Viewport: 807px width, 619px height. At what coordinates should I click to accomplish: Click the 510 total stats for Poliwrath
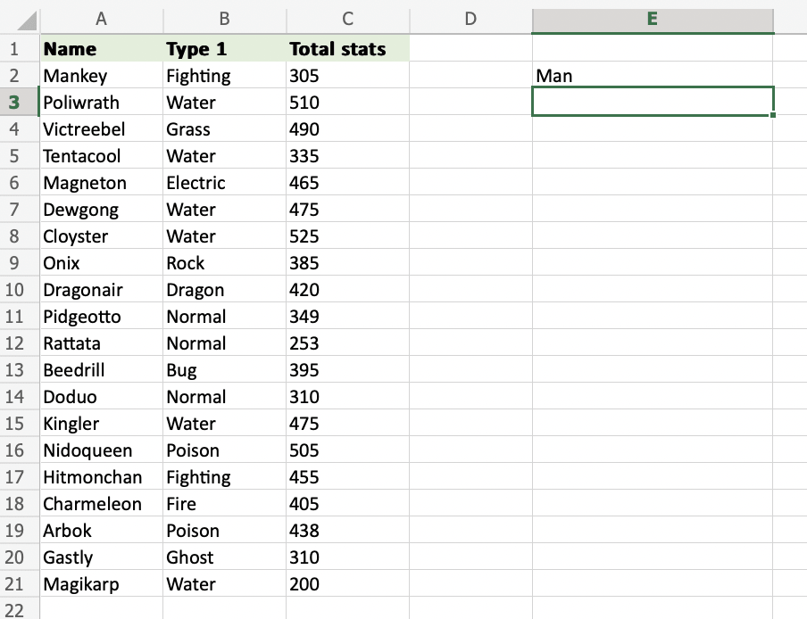pos(346,102)
